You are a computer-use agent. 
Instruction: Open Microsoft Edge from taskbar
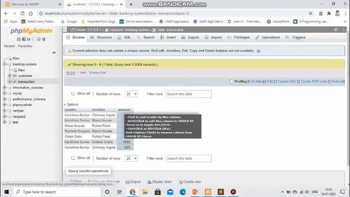click(183, 192)
